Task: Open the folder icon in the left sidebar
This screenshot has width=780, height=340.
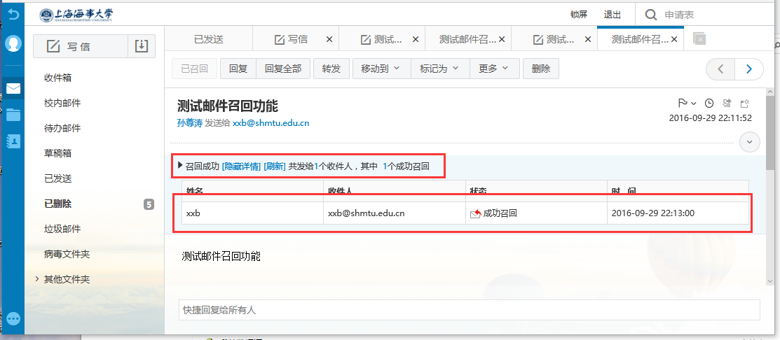Action: (x=13, y=115)
